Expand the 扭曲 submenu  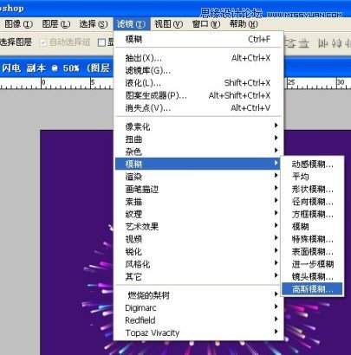tap(198, 139)
